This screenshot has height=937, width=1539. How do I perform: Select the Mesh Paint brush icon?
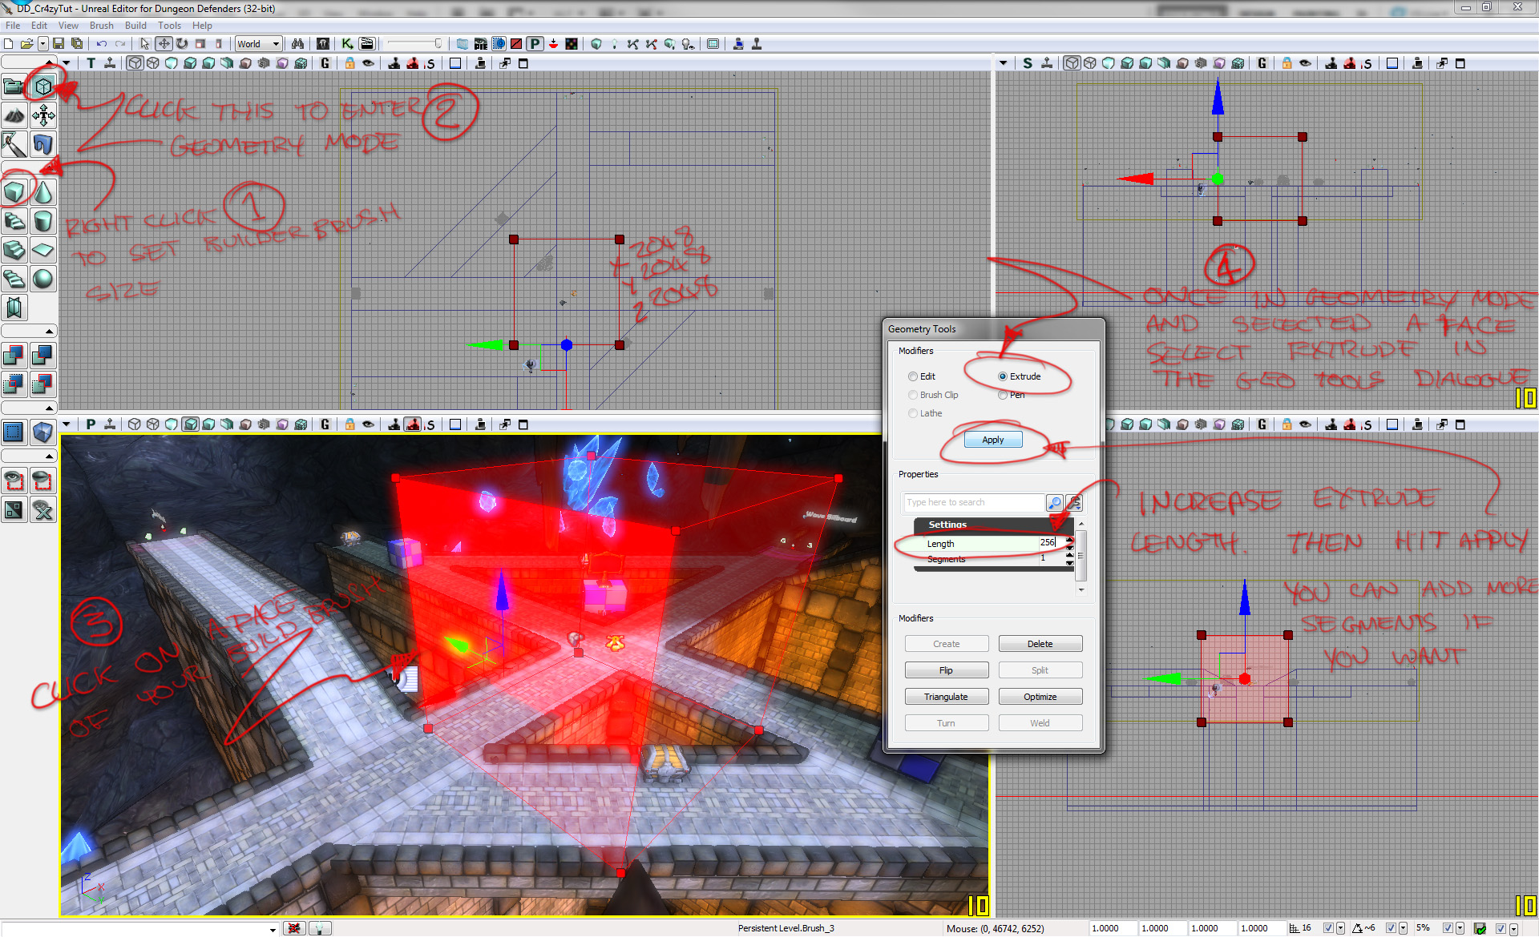(14, 145)
